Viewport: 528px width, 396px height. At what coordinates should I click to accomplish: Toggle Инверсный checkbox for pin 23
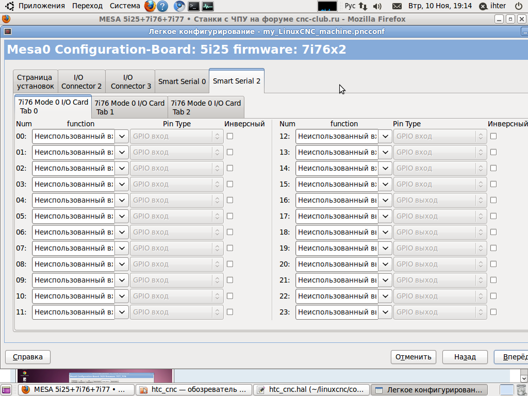pyautogui.click(x=493, y=312)
